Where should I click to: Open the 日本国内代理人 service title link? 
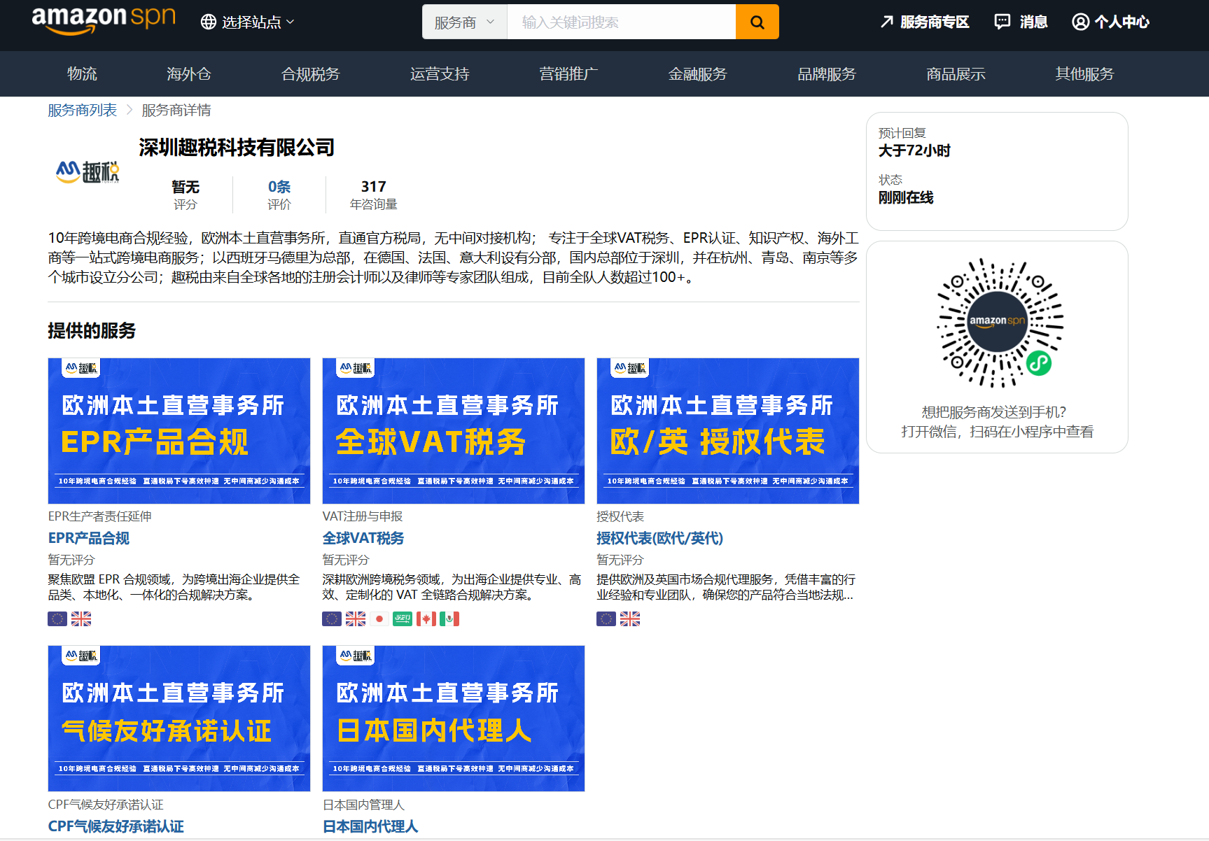click(x=370, y=826)
